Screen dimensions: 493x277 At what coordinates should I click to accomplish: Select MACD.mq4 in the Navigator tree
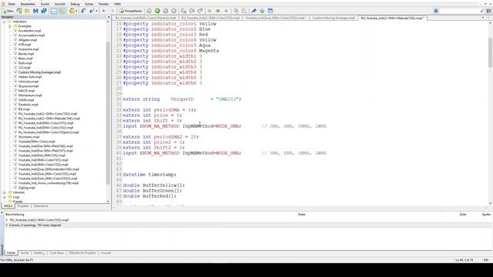pos(26,91)
